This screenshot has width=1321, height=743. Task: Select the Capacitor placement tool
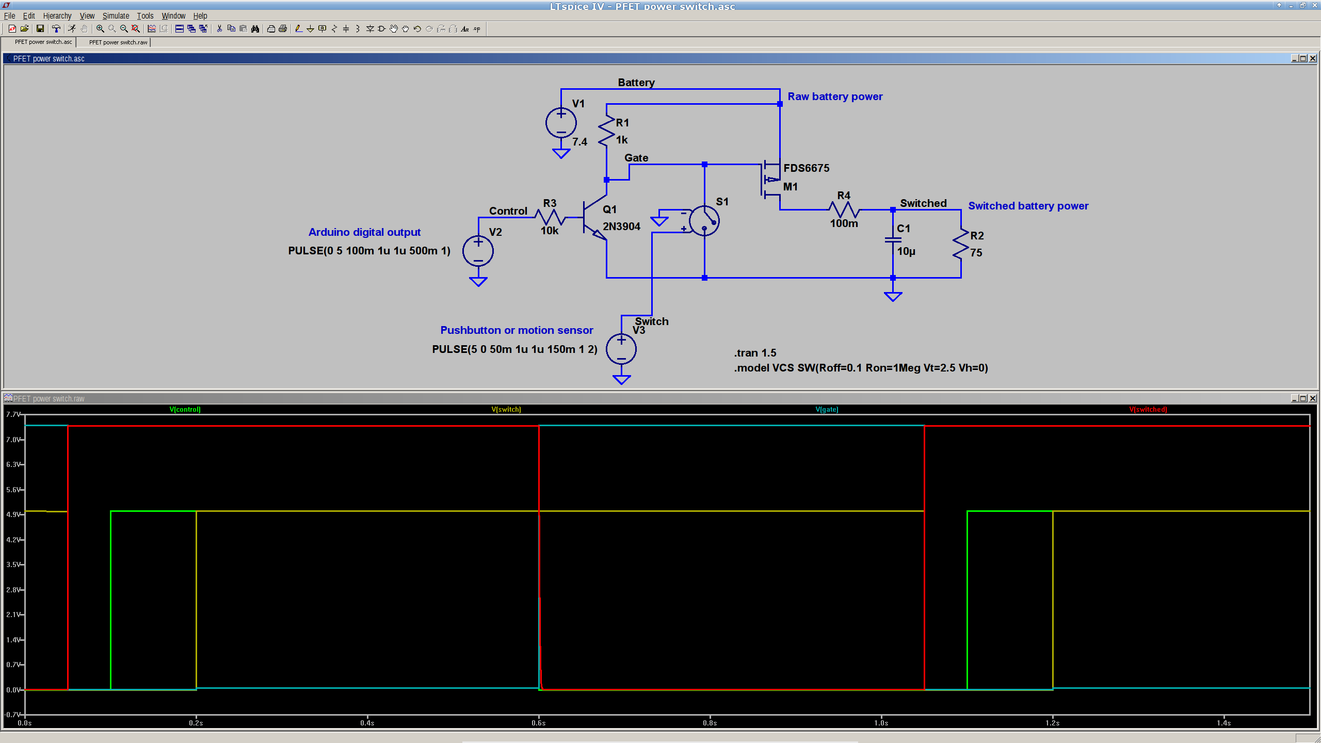click(x=347, y=29)
